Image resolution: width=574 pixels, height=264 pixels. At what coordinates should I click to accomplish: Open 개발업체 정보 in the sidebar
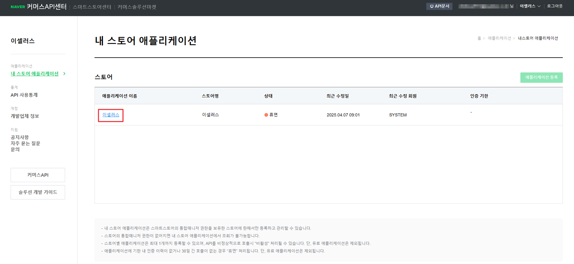pyautogui.click(x=25, y=116)
